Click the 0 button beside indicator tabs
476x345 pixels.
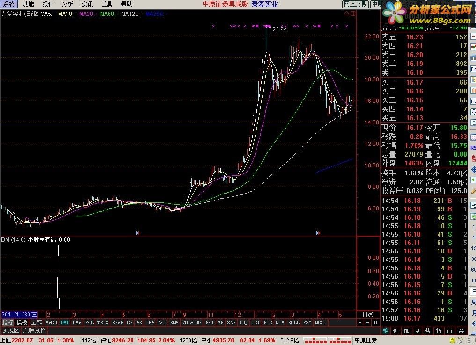click(375, 323)
